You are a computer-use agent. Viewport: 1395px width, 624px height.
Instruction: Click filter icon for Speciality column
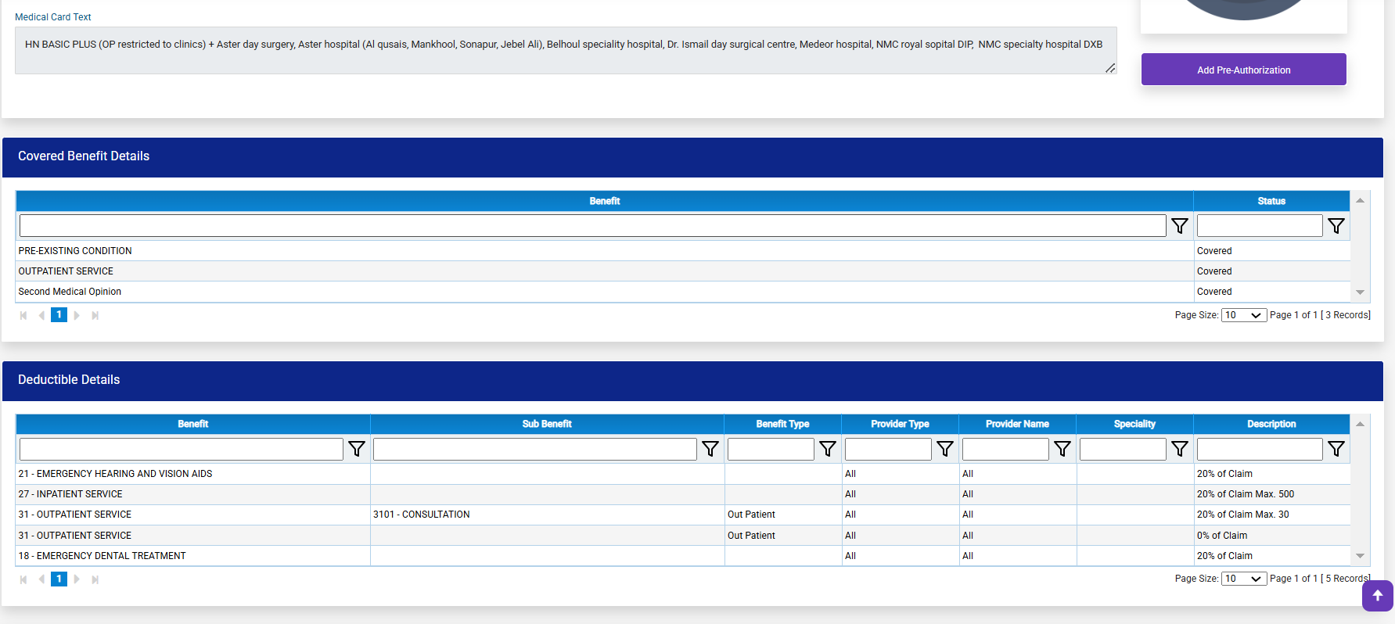point(1179,449)
